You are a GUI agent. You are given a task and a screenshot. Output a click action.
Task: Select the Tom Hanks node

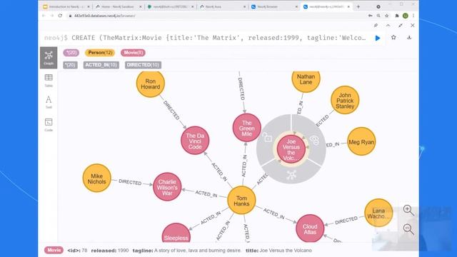(241, 201)
